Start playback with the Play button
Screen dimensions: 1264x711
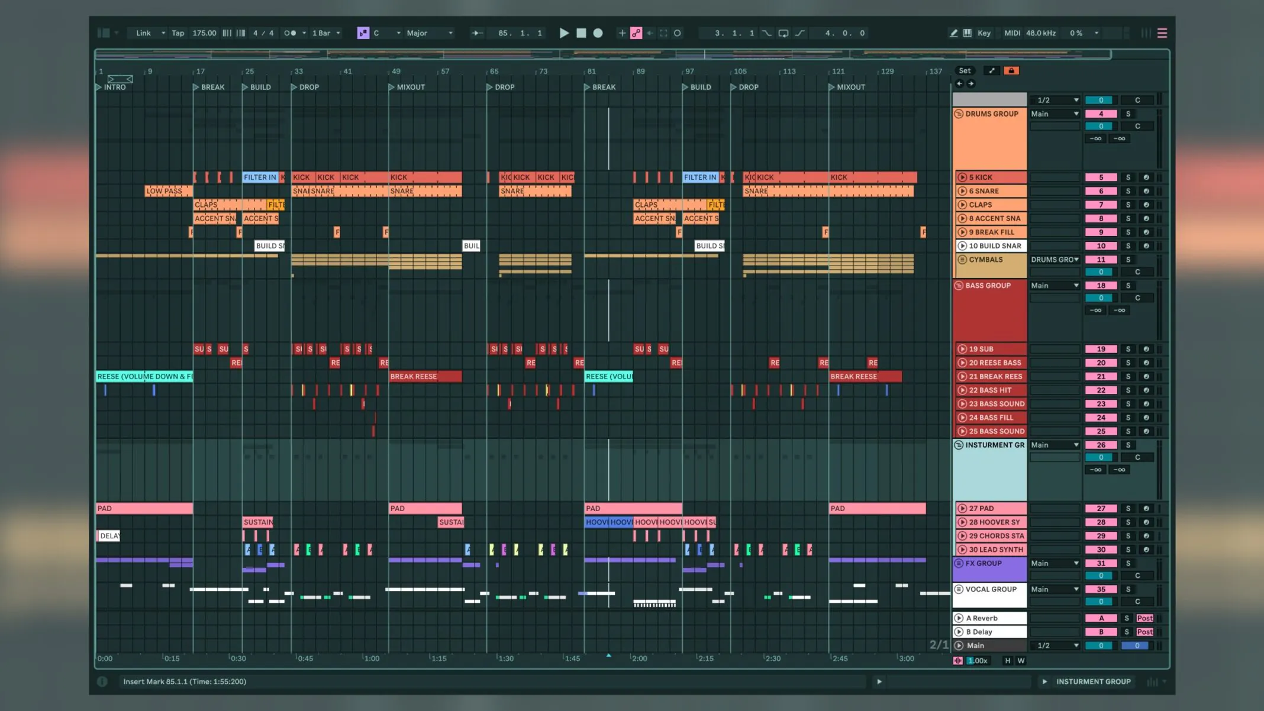point(564,33)
